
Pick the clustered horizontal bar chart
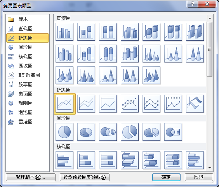pos(64,160)
